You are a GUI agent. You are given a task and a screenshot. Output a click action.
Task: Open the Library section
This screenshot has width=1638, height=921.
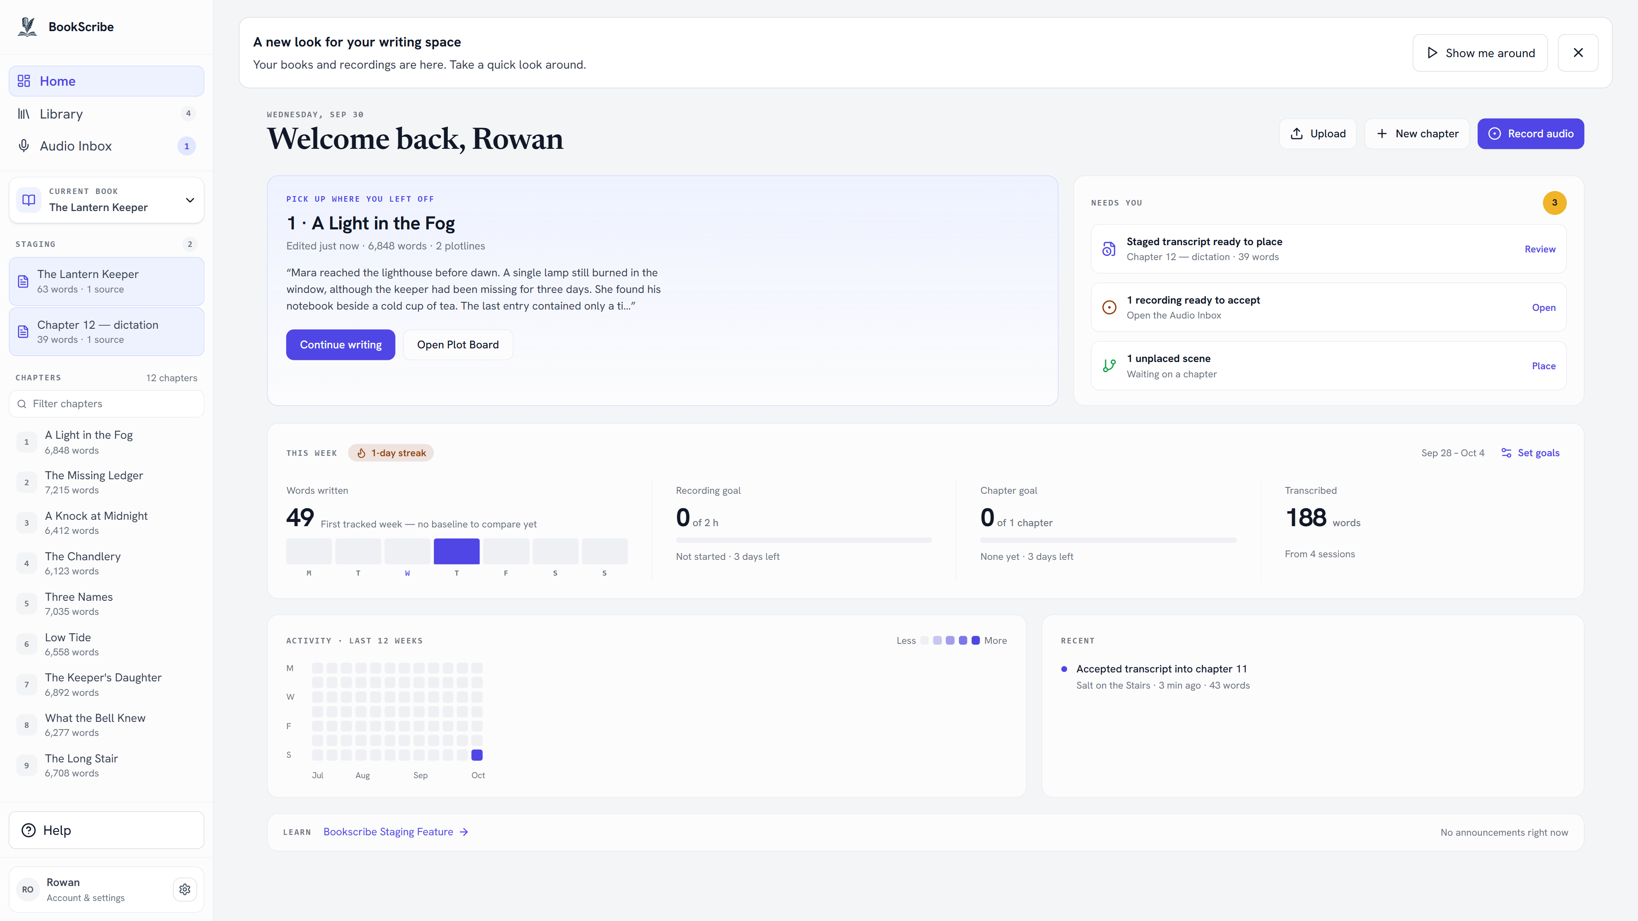(106, 114)
